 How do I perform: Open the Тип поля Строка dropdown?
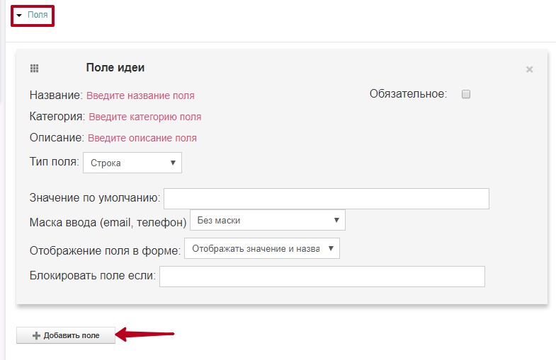pyautogui.click(x=132, y=163)
